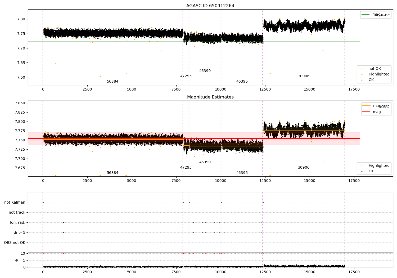Click orange outlier near 7.65 in top plot
Image resolution: width=397 pixels, height=278 pixels.
click(56, 63)
